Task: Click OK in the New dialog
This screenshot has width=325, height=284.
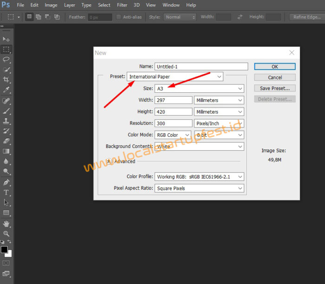Action: tap(275, 67)
